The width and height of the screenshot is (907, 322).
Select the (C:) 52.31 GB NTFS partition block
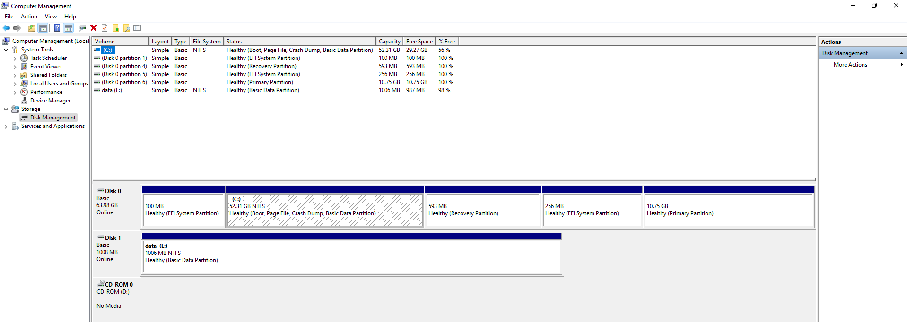[325, 207]
